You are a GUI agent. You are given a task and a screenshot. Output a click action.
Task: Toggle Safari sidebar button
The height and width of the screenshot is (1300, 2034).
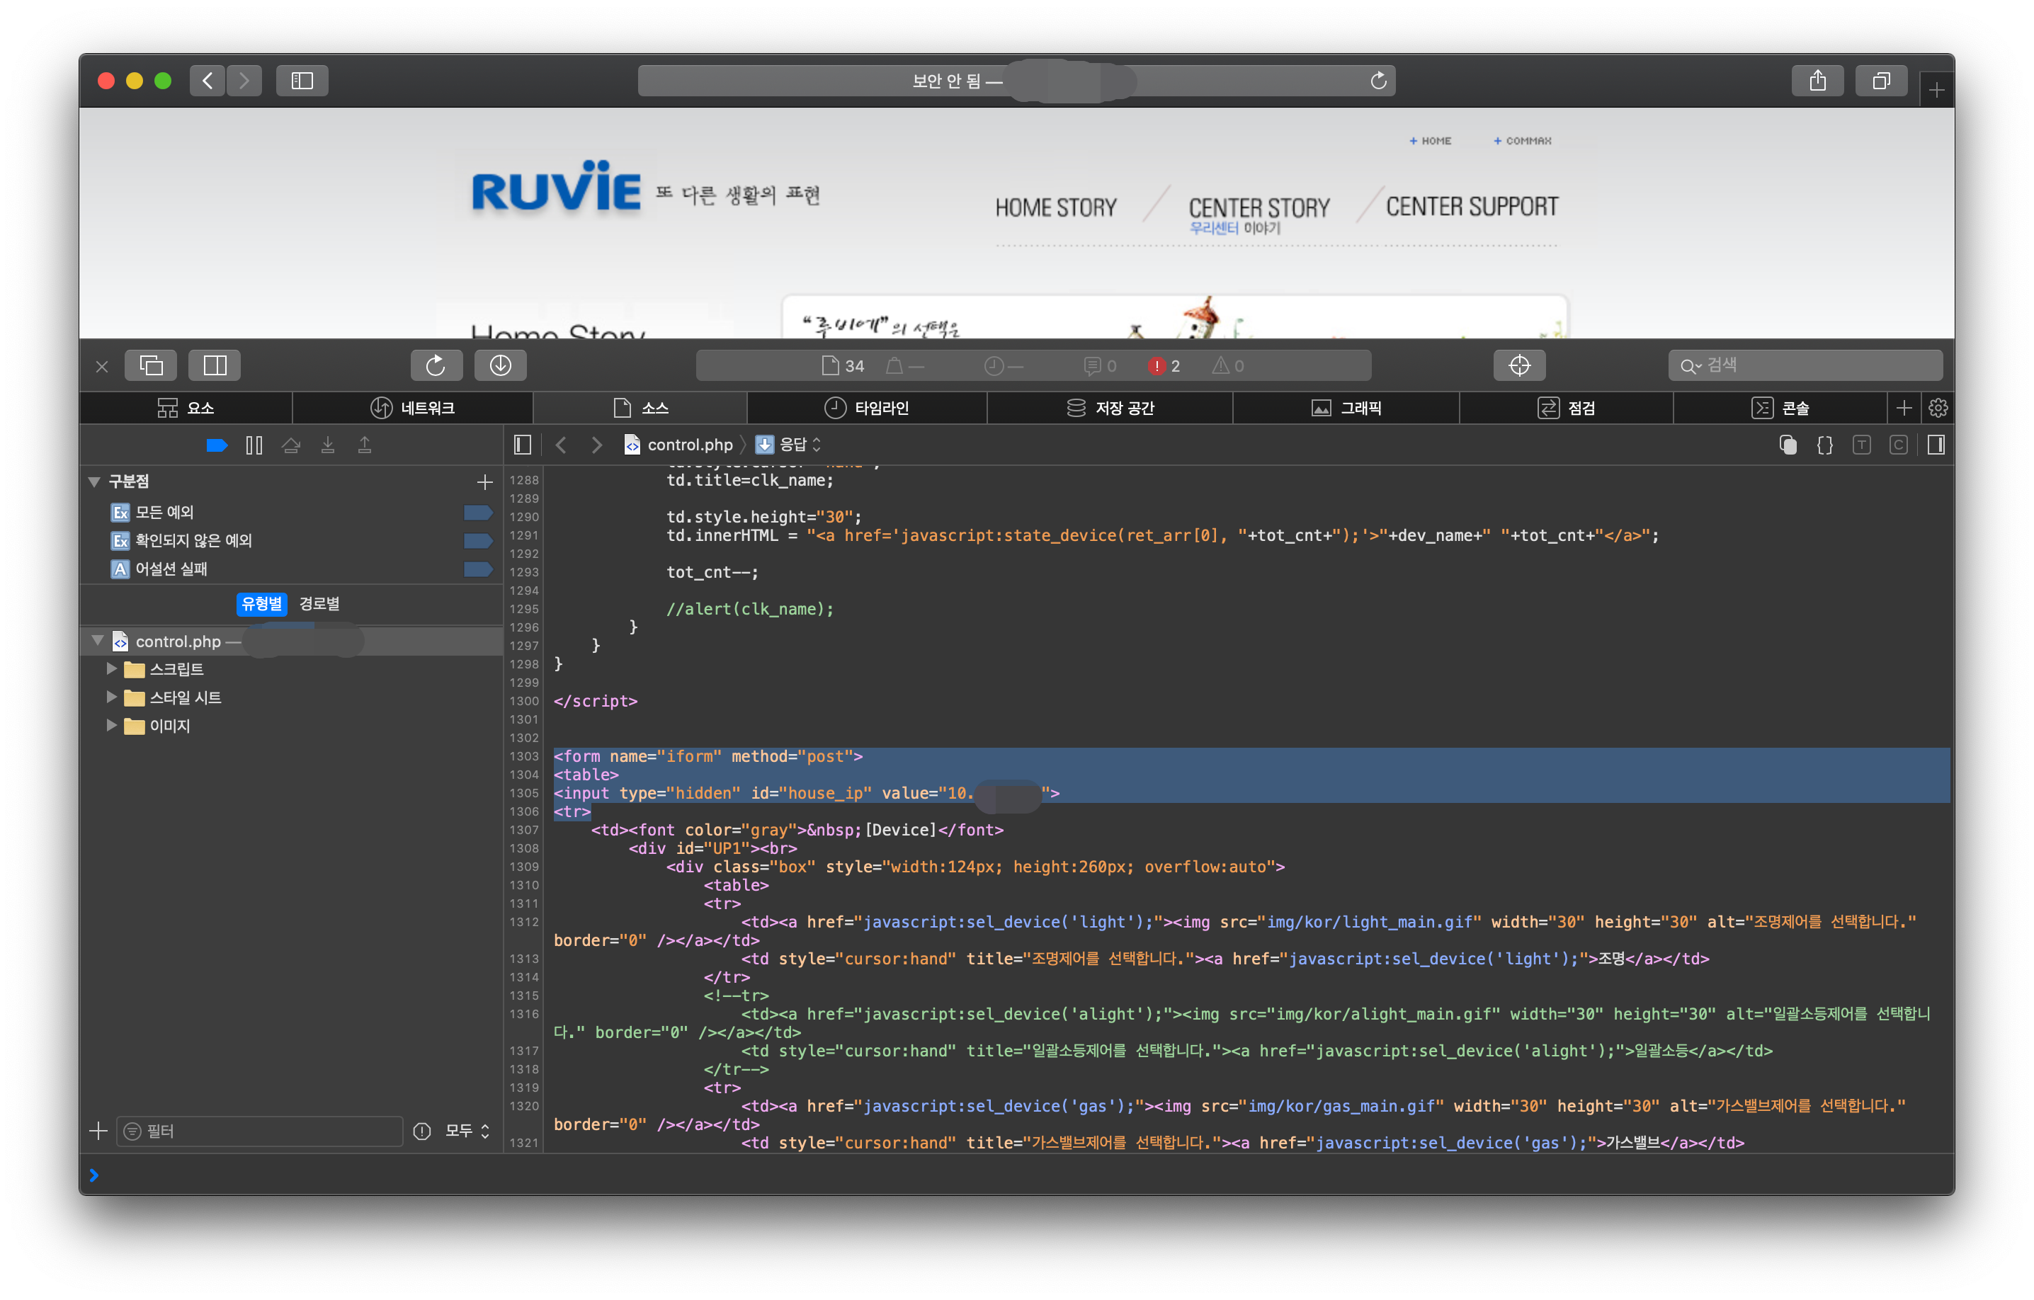[x=302, y=81]
